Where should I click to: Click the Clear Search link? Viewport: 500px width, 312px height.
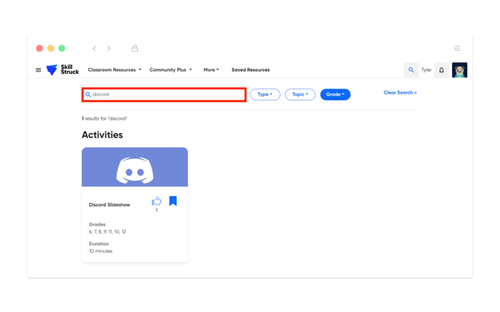400,93
